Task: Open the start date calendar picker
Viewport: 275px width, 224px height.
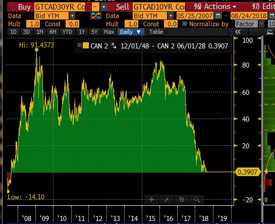Action: point(218,16)
